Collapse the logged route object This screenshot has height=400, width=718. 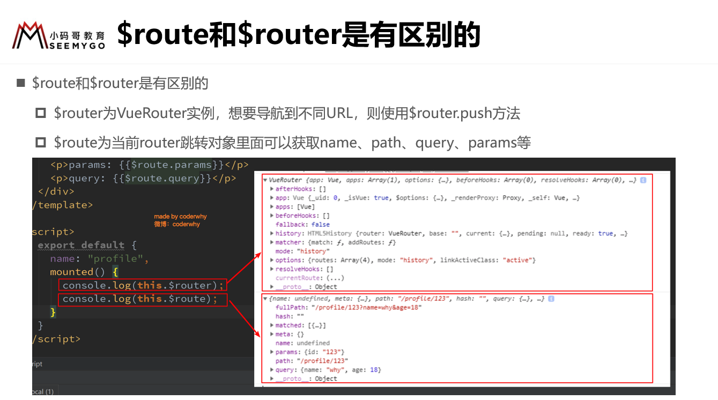[x=265, y=299]
